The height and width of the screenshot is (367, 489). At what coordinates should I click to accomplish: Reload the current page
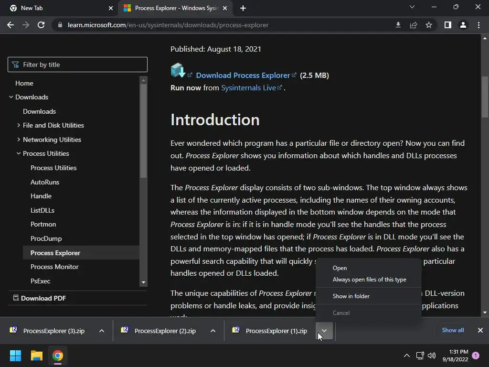(x=41, y=25)
